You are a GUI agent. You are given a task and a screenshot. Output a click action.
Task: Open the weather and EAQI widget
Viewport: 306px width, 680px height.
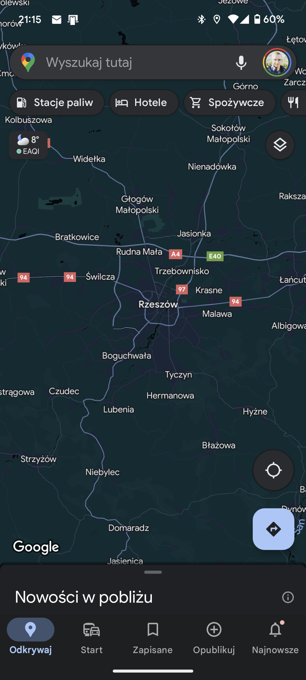point(28,145)
